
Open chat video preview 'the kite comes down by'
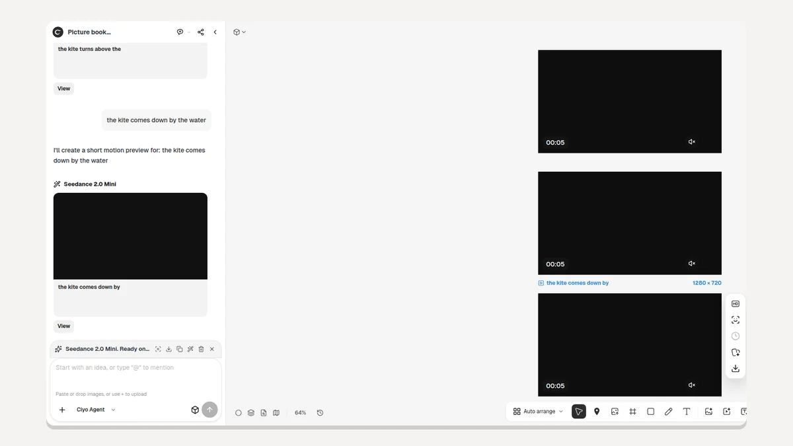tap(130, 236)
